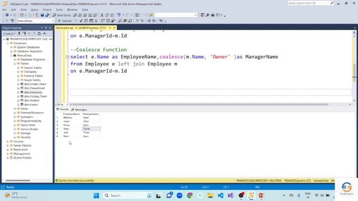Click the Execute query button

(x=65, y=21)
